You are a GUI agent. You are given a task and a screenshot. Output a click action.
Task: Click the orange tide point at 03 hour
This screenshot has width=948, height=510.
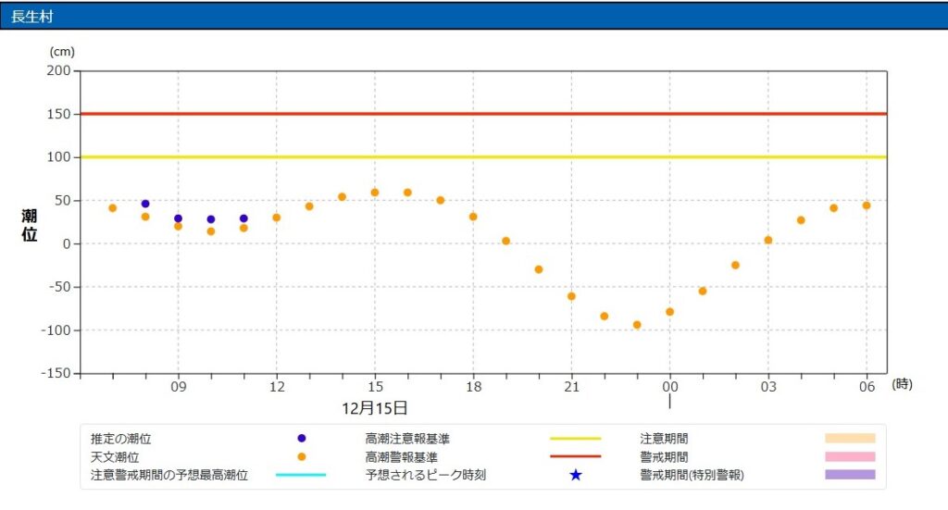point(768,241)
